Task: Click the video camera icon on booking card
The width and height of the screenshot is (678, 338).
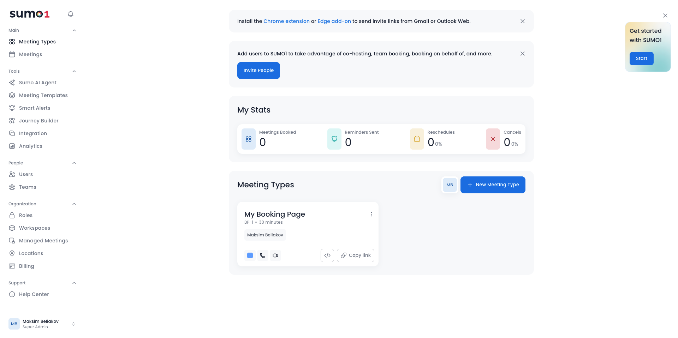Action: pos(275,255)
